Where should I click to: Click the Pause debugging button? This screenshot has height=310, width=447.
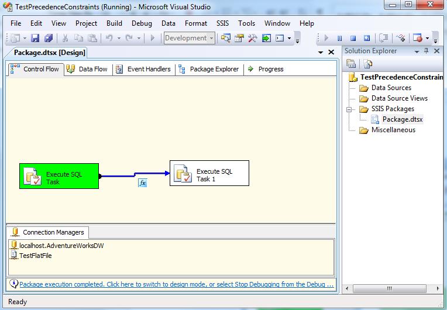tap(339, 39)
